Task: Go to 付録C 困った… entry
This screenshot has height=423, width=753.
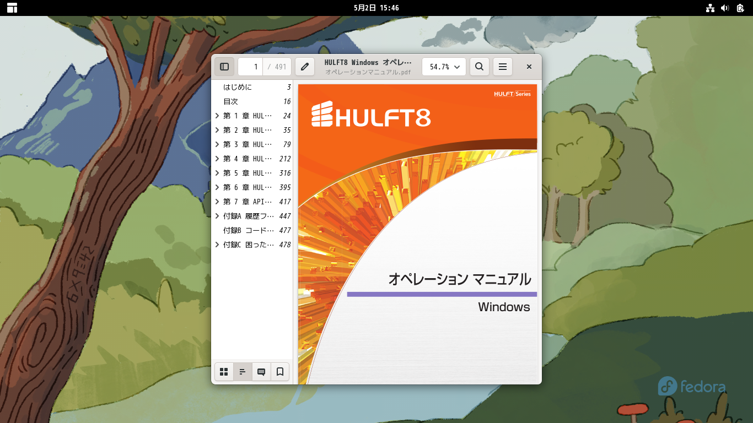Action: click(249, 245)
